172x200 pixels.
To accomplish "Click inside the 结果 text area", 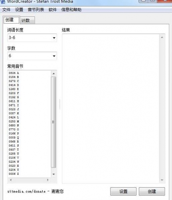I will pos(111,108).
